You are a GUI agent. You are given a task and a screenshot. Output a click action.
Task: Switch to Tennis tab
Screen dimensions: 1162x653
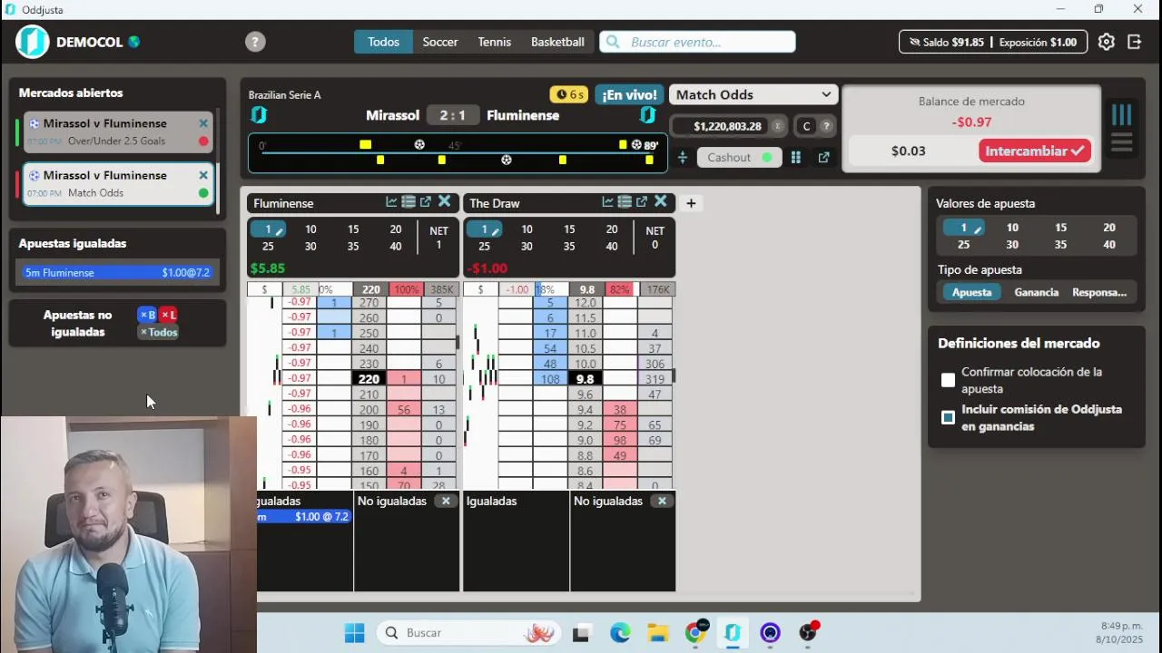tap(495, 42)
